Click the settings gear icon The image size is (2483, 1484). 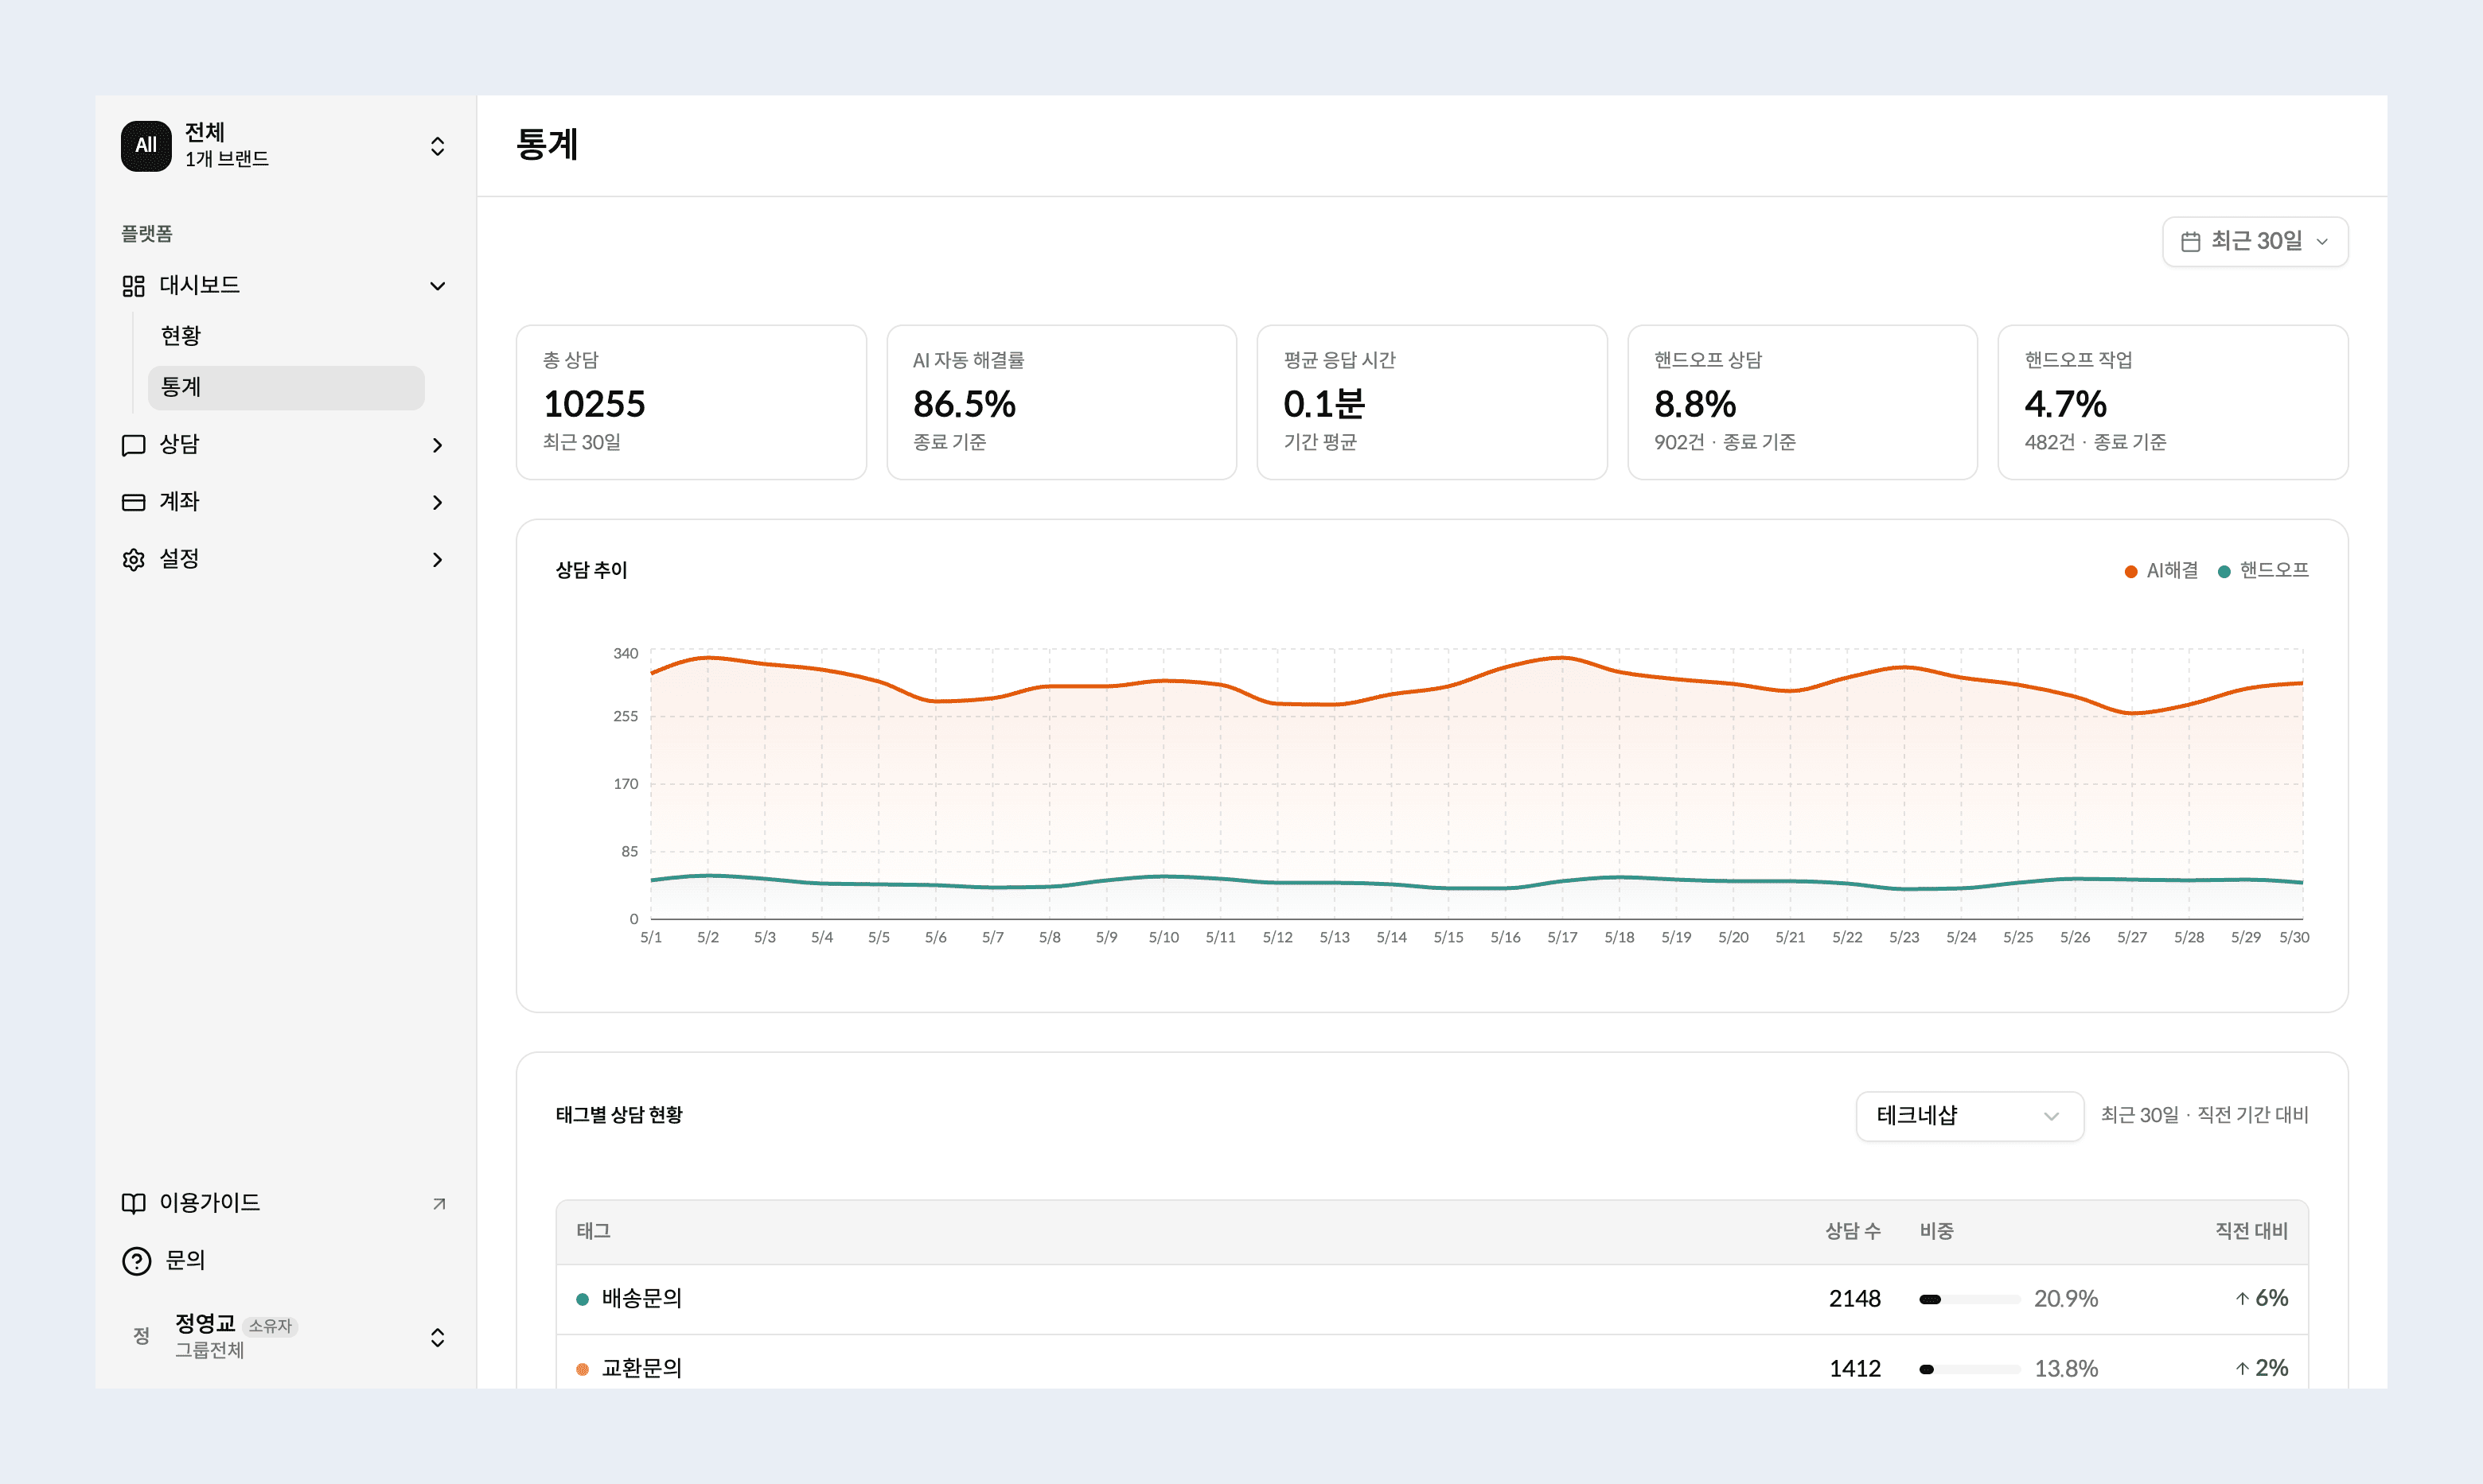(133, 559)
